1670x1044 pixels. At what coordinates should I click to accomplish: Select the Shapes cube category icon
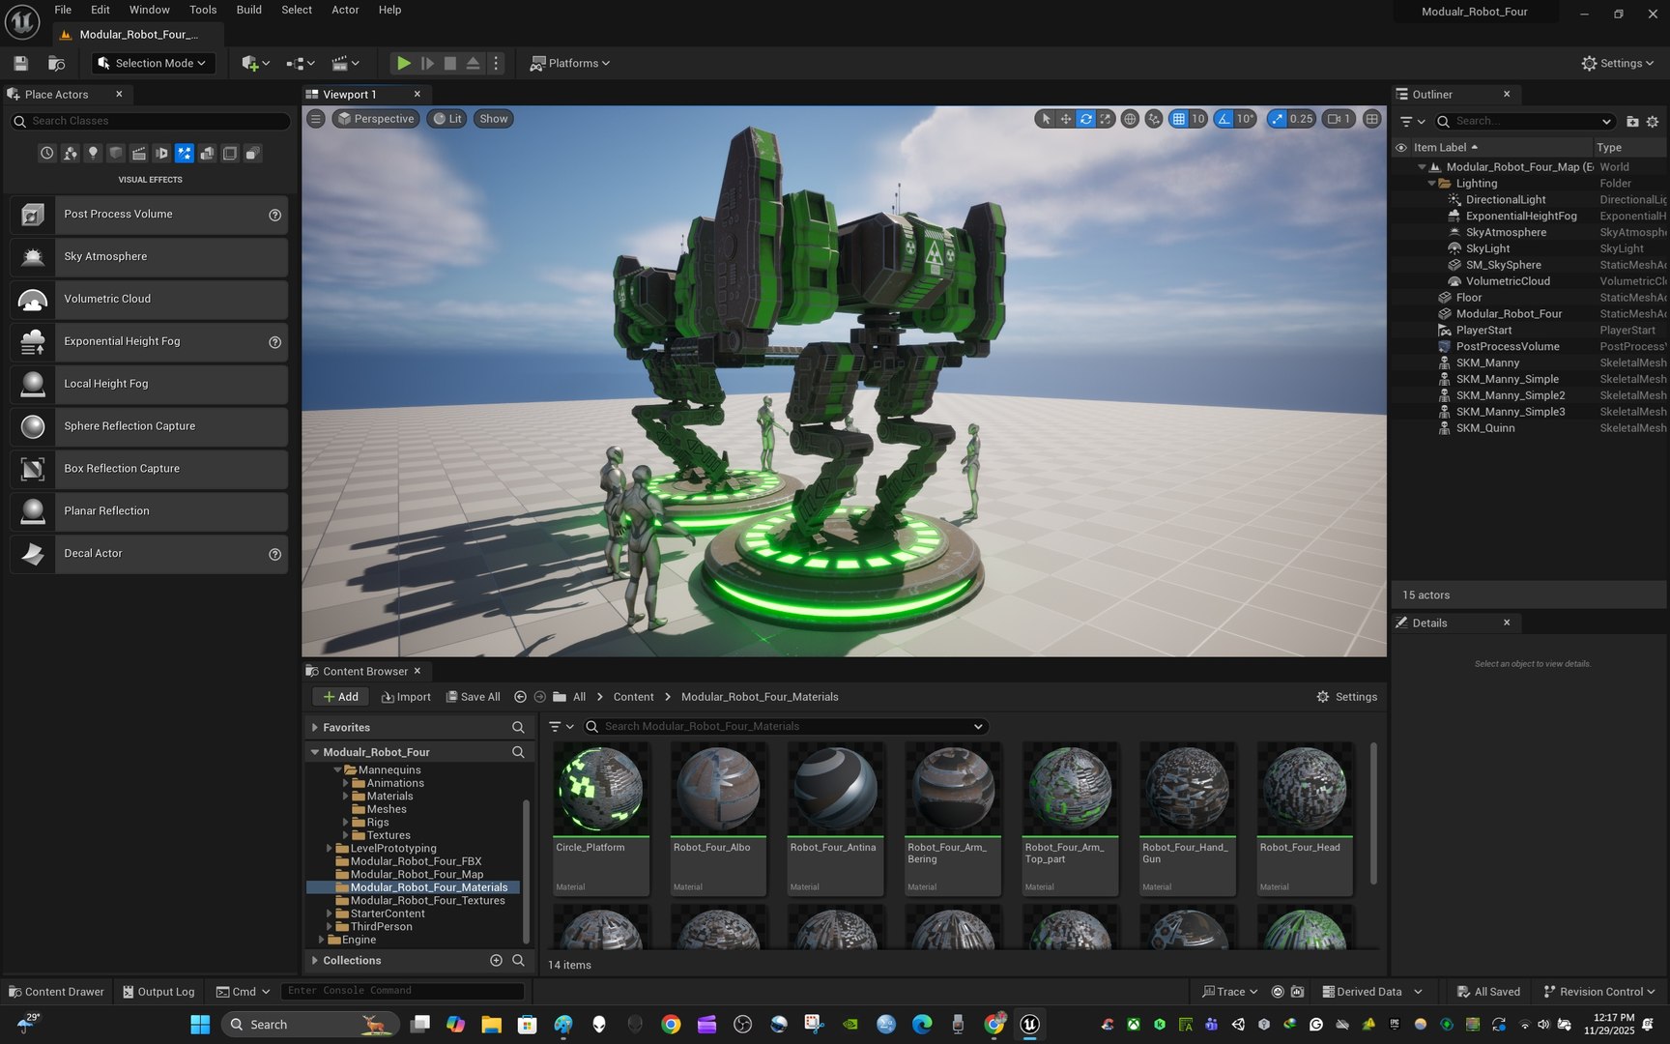click(116, 154)
